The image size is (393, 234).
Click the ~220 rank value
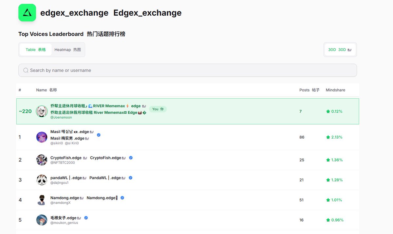click(25, 111)
